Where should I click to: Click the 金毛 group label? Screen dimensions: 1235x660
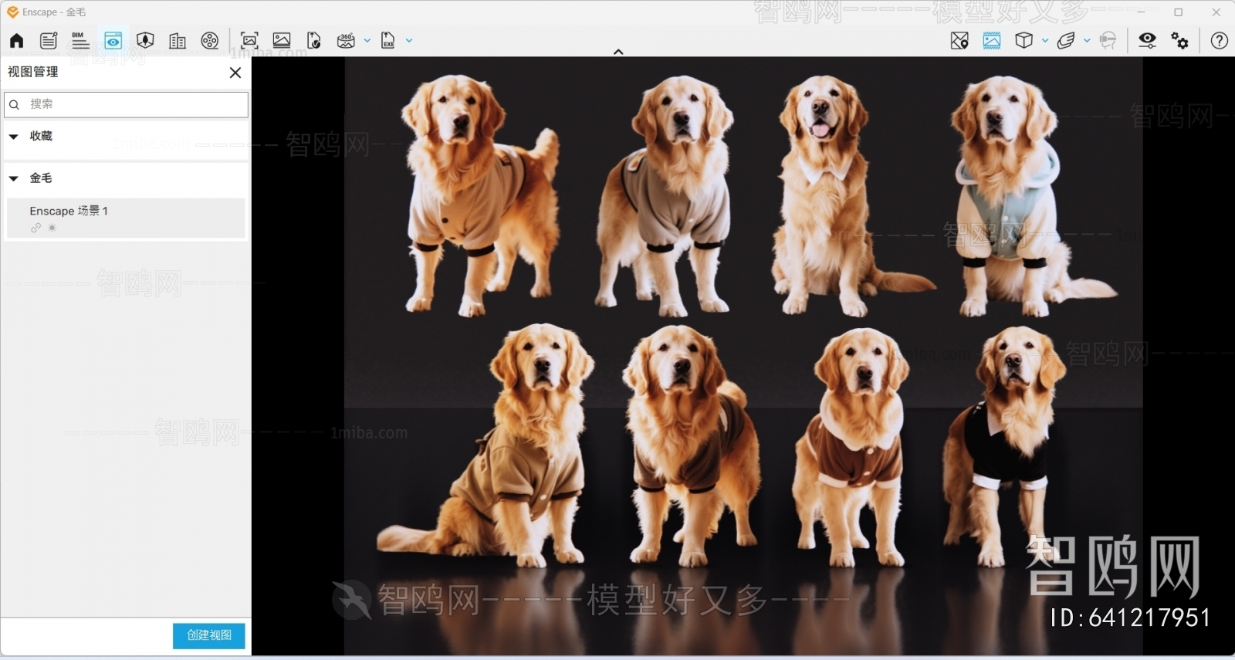coord(41,178)
